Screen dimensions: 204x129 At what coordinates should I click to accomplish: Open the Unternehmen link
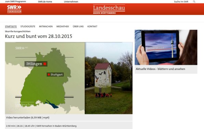point(71,2)
